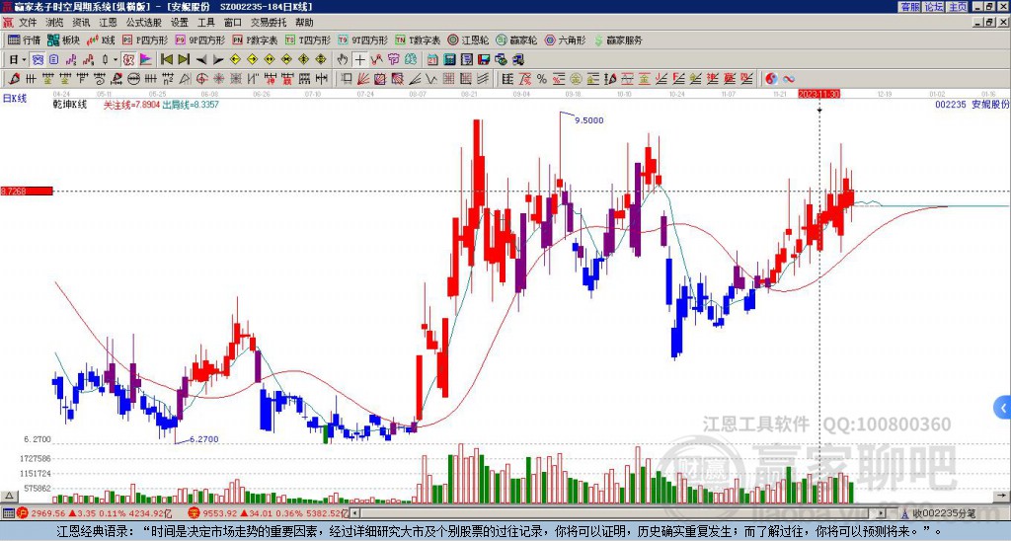
Task: Click the 8.7268 red price tag
Action: point(27,191)
